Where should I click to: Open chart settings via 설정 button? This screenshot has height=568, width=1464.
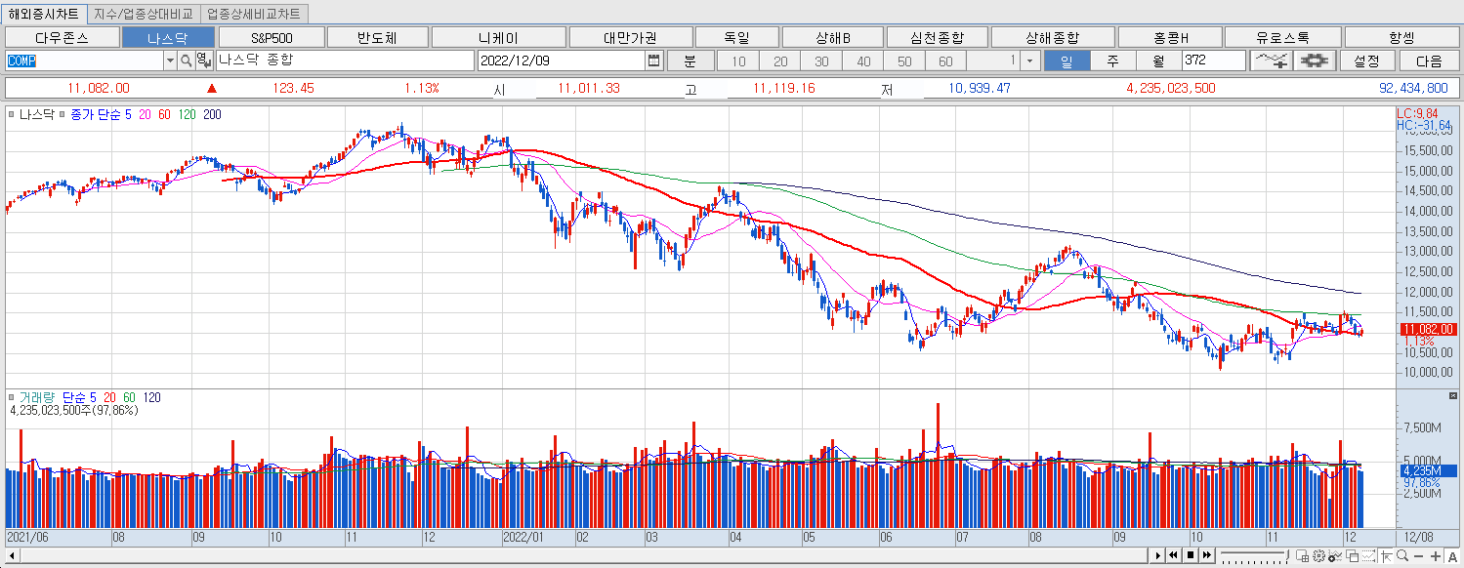1366,61
